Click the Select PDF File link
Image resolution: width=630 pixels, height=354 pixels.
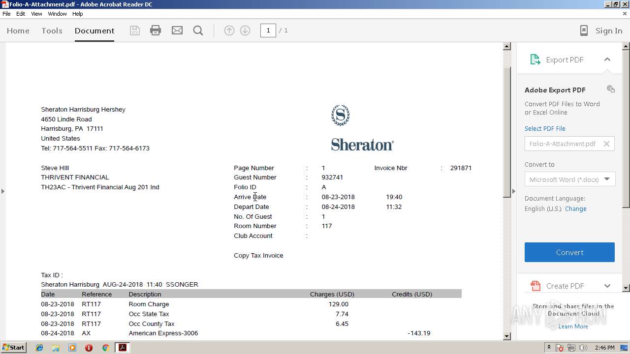(545, 128)
